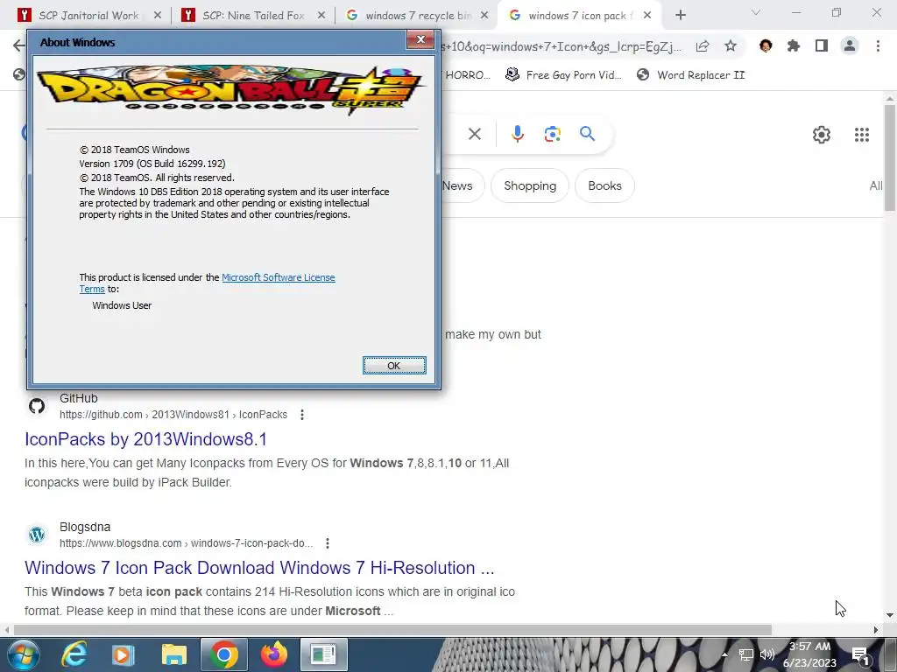Show hidden tray icons
The height and width of the screenshot is (672, 897).
tap(724, 654)
